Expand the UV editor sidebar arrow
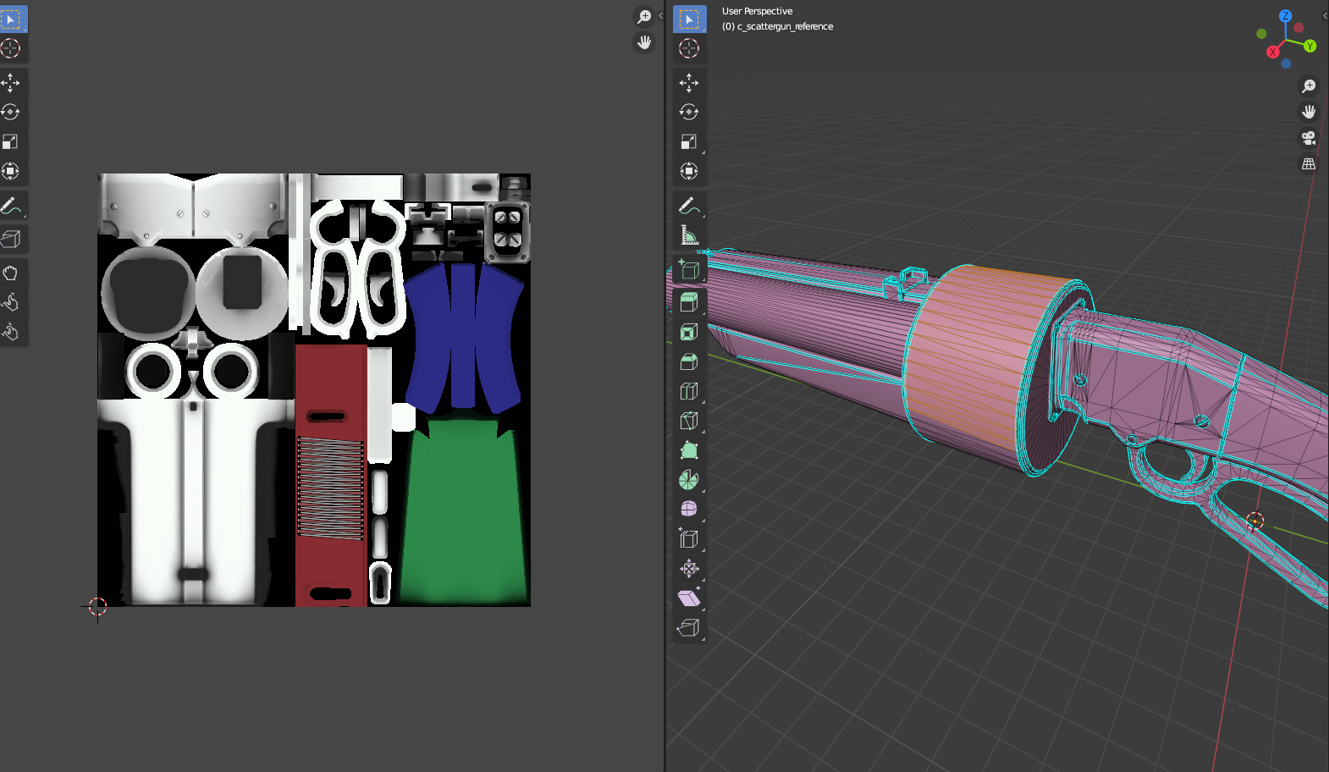 (x=660, y=15)
